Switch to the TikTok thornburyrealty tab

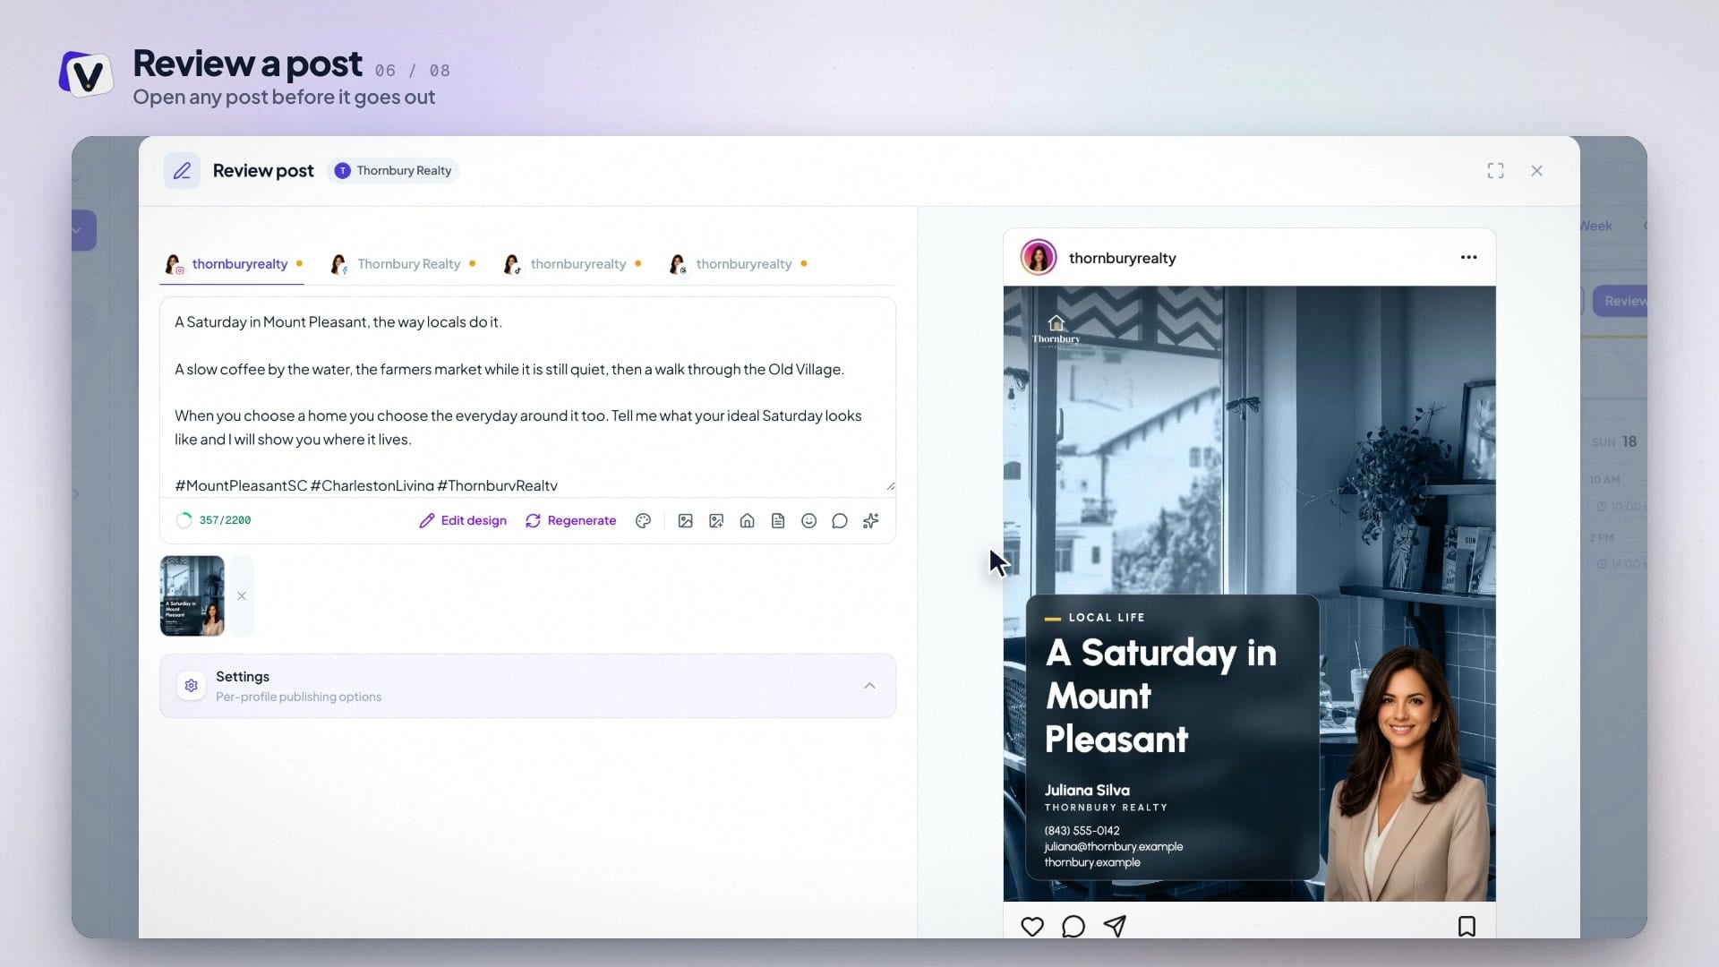(x=571, y=264)
